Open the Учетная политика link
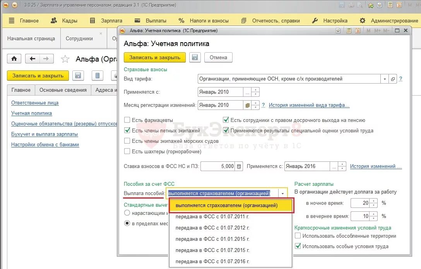The image size is (421, 269). click(x=31, y=113)
